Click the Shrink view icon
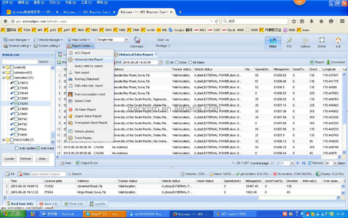Screen dimensions: 348x218 point(322,41)
